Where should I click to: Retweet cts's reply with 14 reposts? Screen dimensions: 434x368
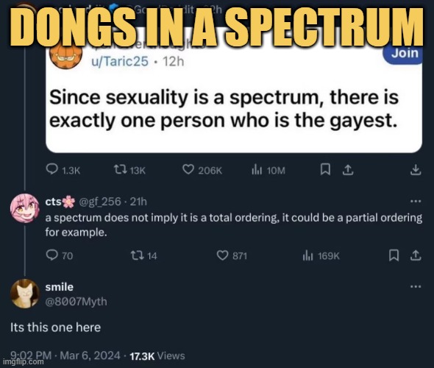pyautogui.click(x=144, y=255)
